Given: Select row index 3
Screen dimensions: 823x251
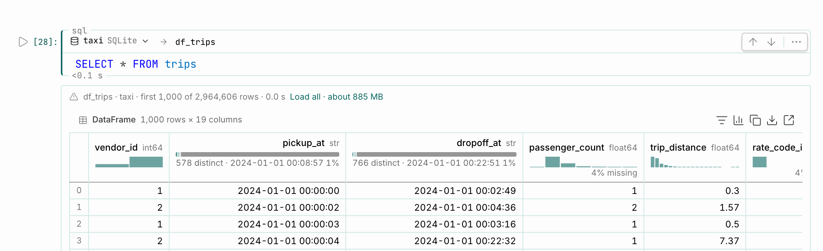Looking at the screenshot, I should pos(79,241).
